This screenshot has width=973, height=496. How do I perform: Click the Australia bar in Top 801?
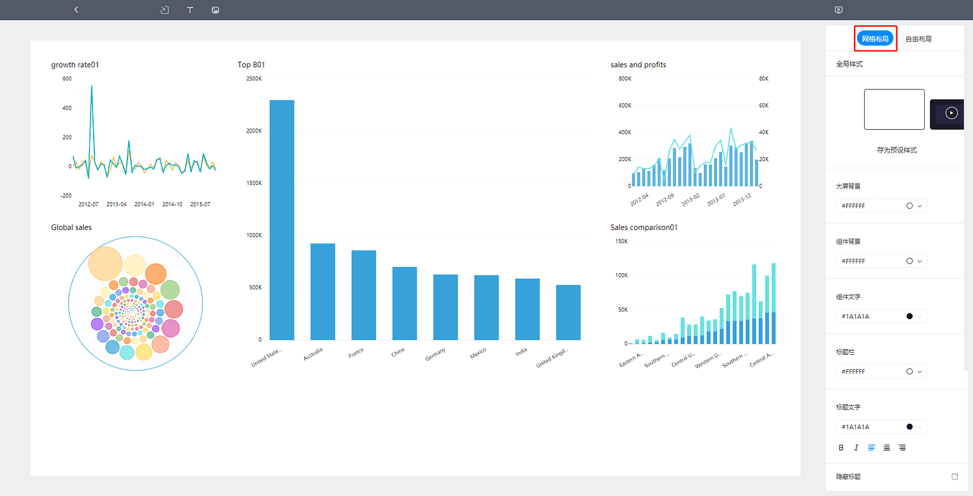[x=322, y=291]
